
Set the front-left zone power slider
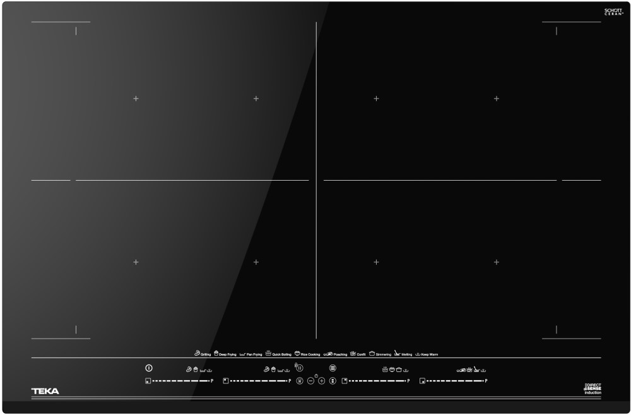point(180,381)
